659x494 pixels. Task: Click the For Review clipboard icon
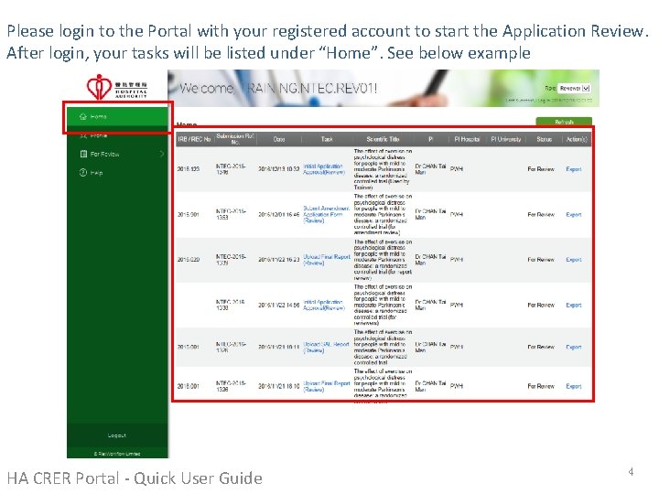(83, 154)
